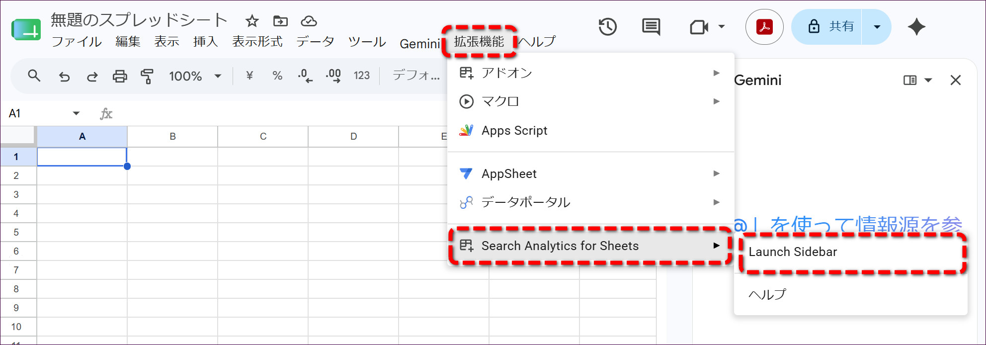Redo the last action
986x345 pixels.
click(x=92, y=76)
